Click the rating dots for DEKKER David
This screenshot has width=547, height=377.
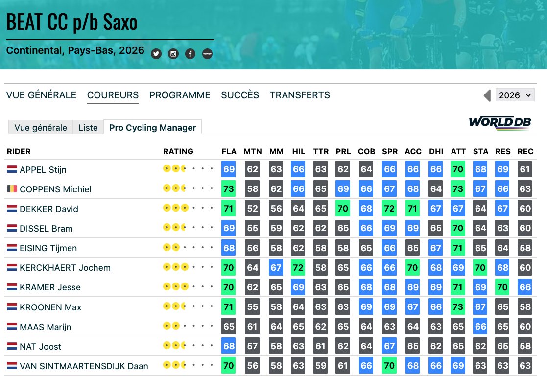tap(188, 208)
